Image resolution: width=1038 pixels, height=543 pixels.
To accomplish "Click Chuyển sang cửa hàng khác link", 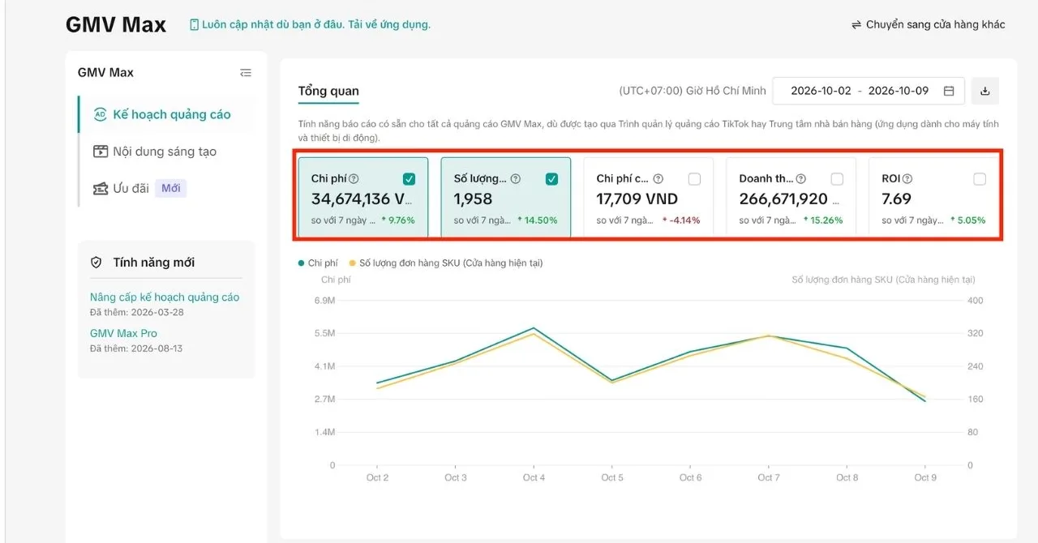I will point(935,25).
